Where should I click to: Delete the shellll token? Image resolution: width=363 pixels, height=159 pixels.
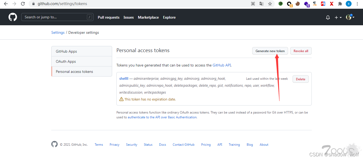301,79
